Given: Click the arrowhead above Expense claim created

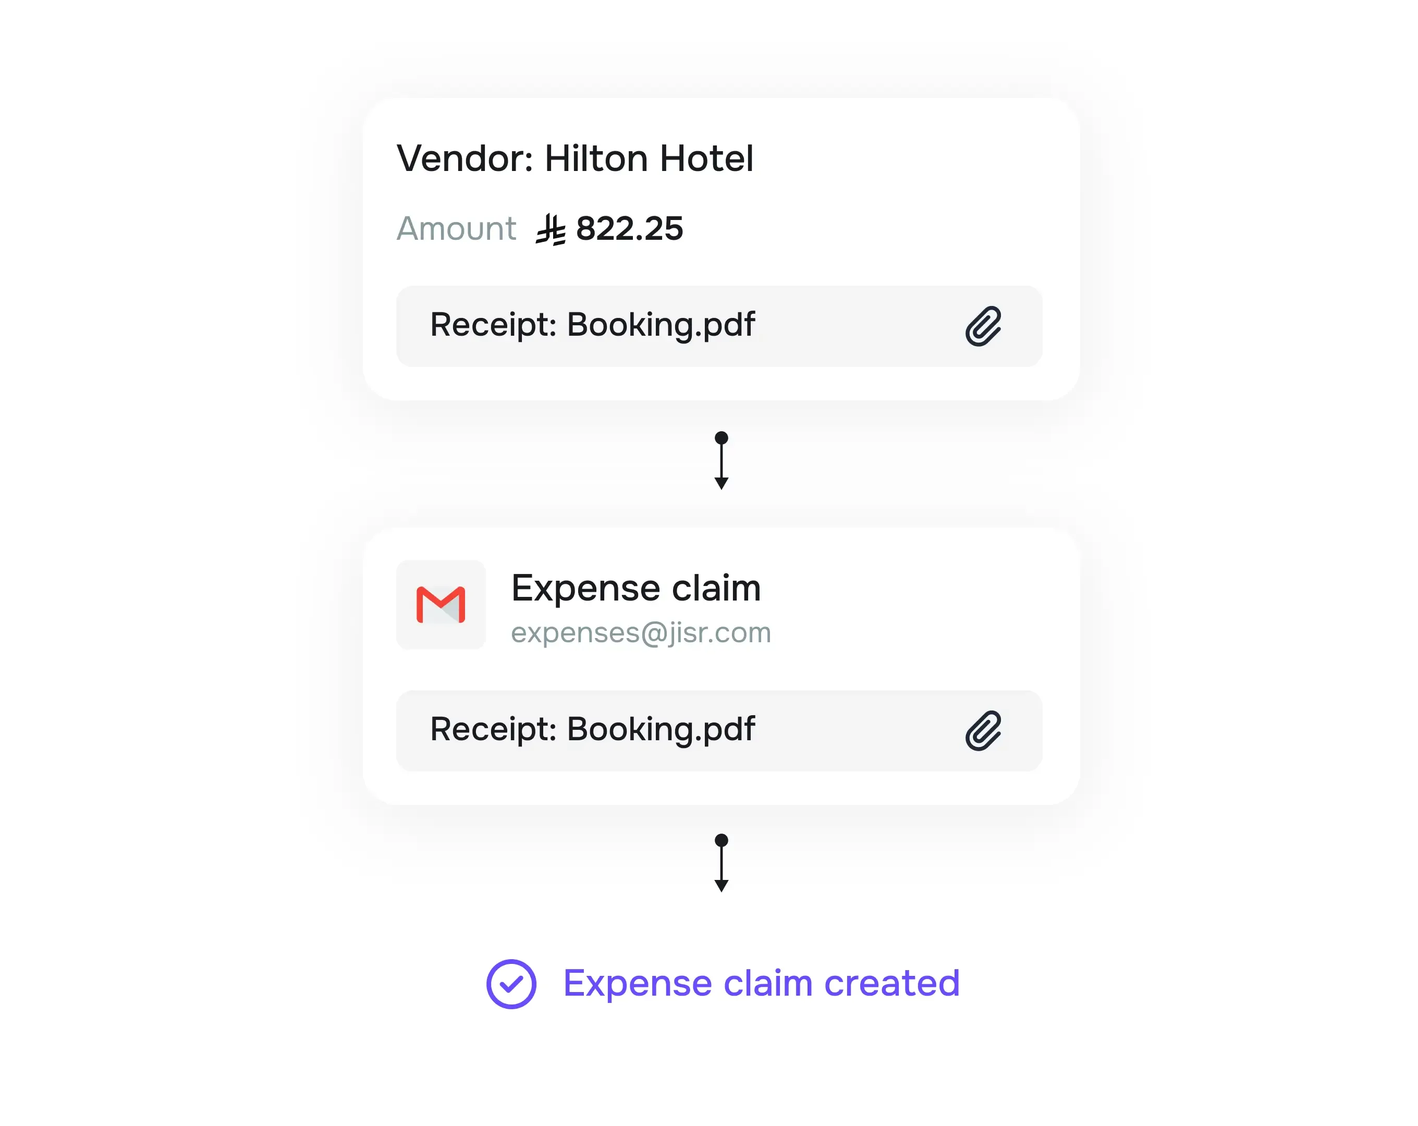Looking at the screenshot, I should (x=722, y=886).
